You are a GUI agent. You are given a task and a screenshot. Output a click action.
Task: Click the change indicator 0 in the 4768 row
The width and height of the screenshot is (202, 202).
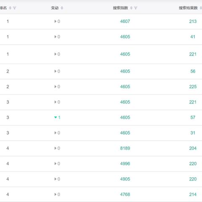click(x=57, y=194)
